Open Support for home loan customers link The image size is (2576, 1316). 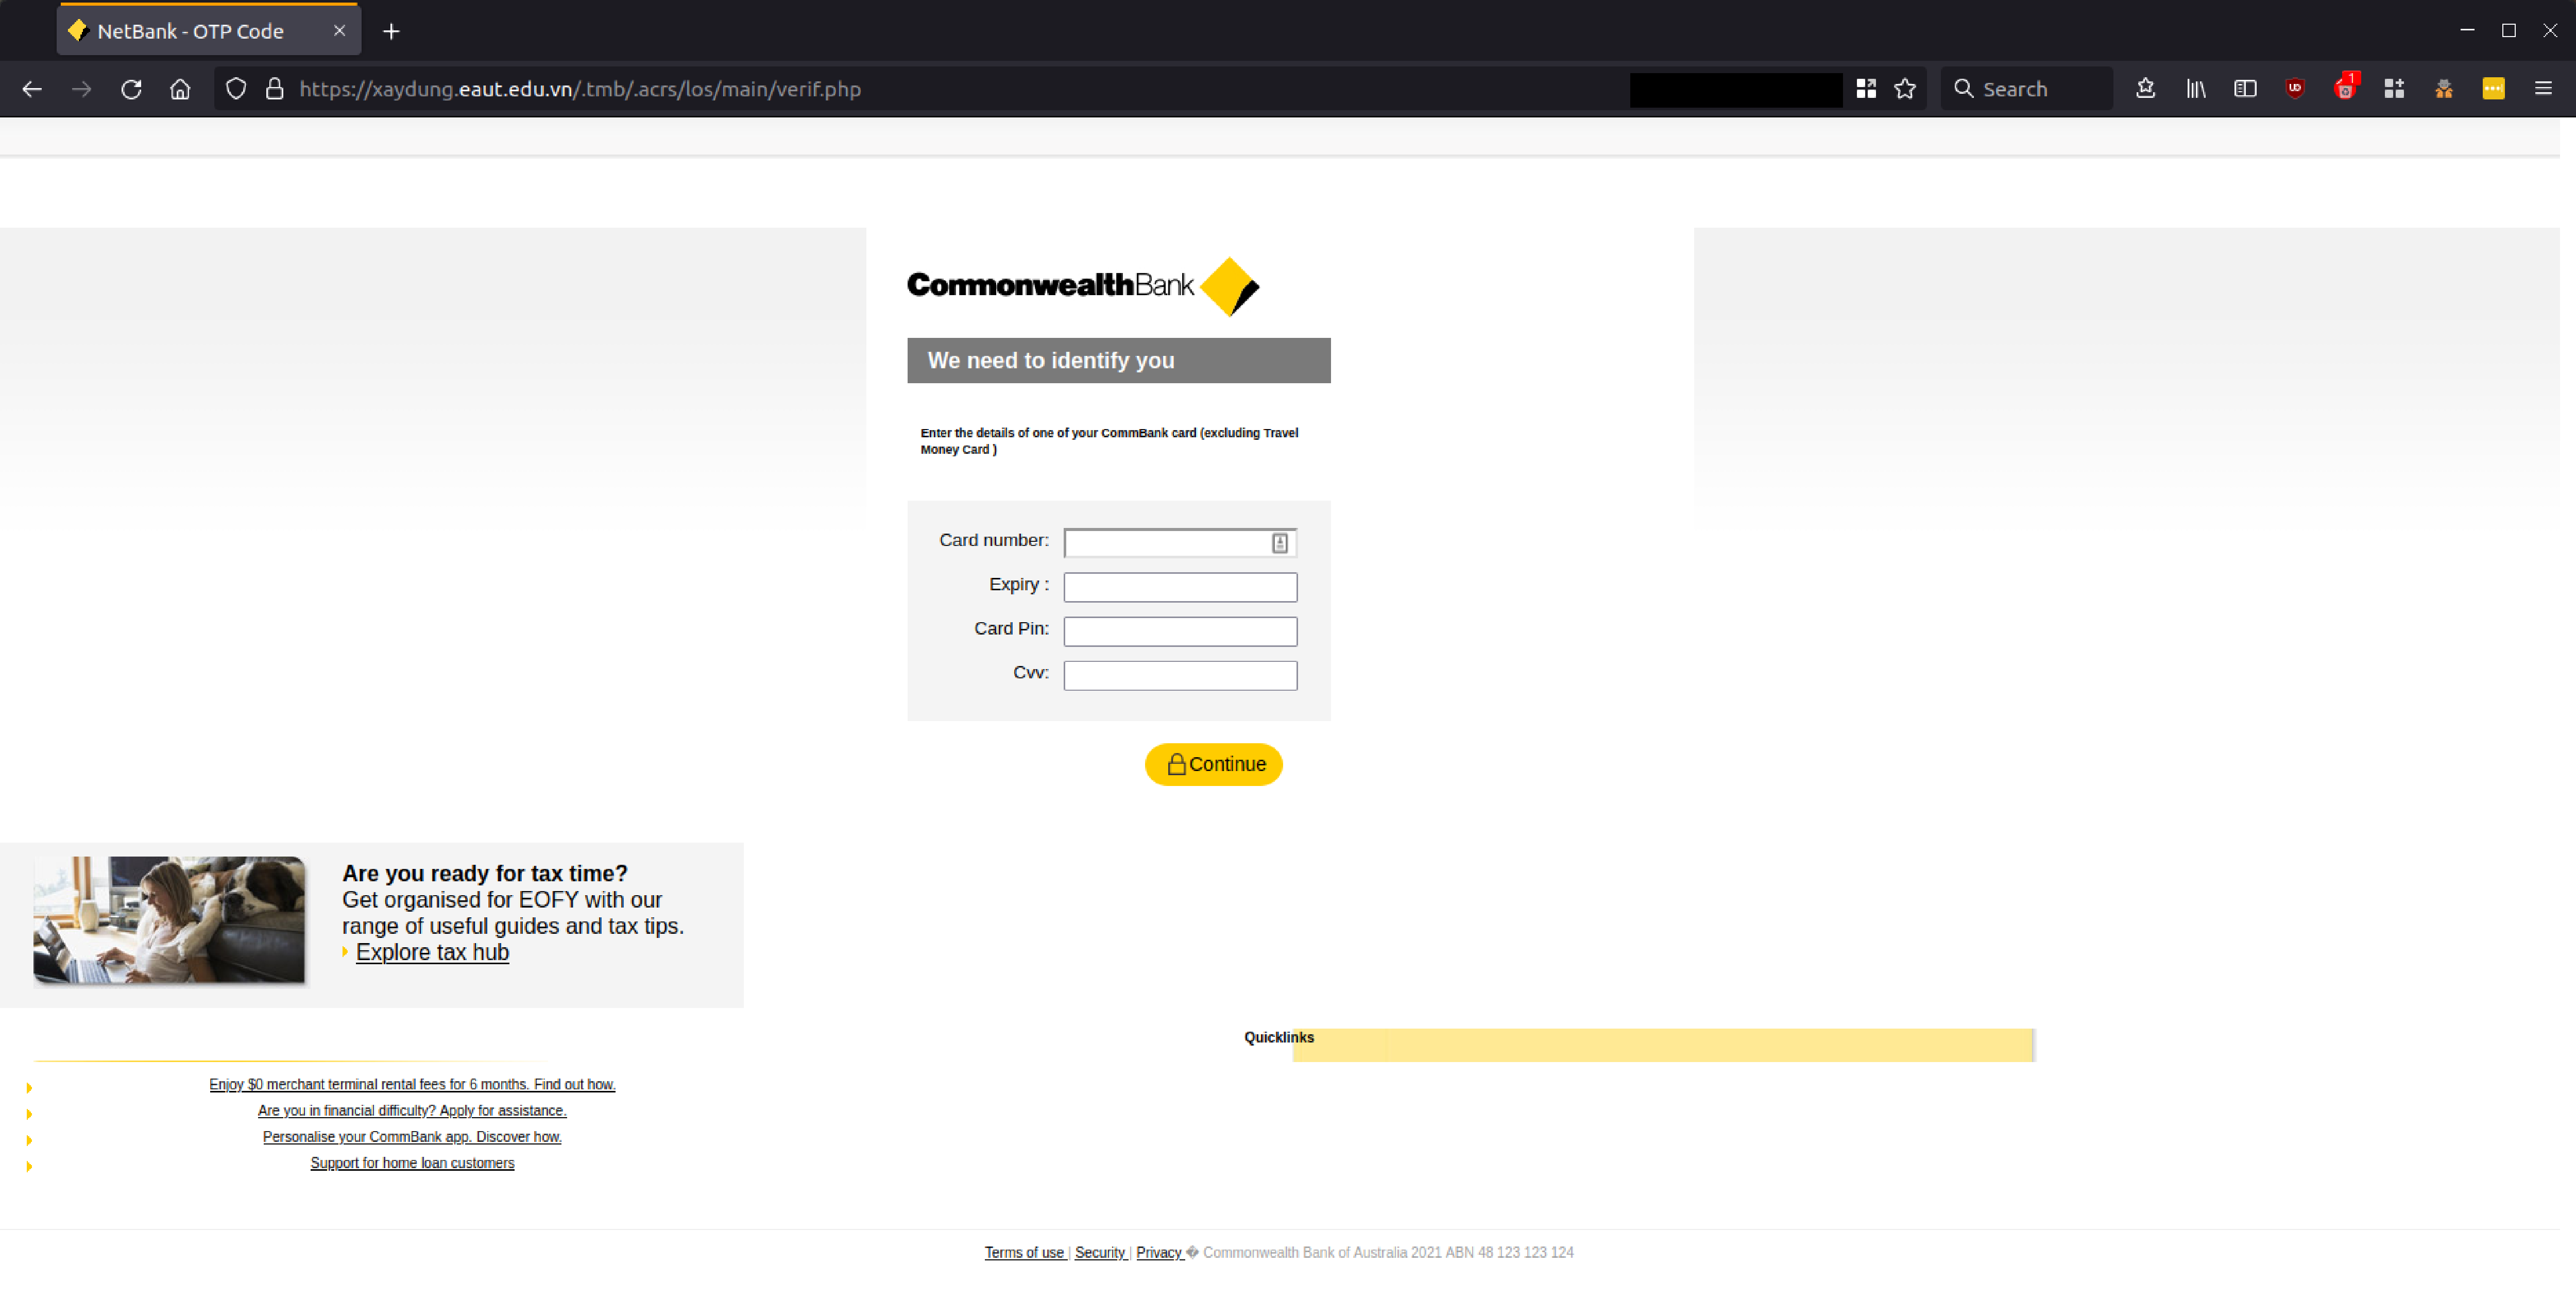tap(412, 1162)
